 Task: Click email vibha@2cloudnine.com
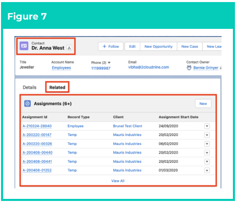tap(148, 67)
